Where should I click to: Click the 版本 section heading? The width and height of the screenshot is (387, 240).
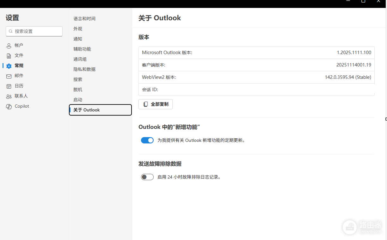[144, 37]
